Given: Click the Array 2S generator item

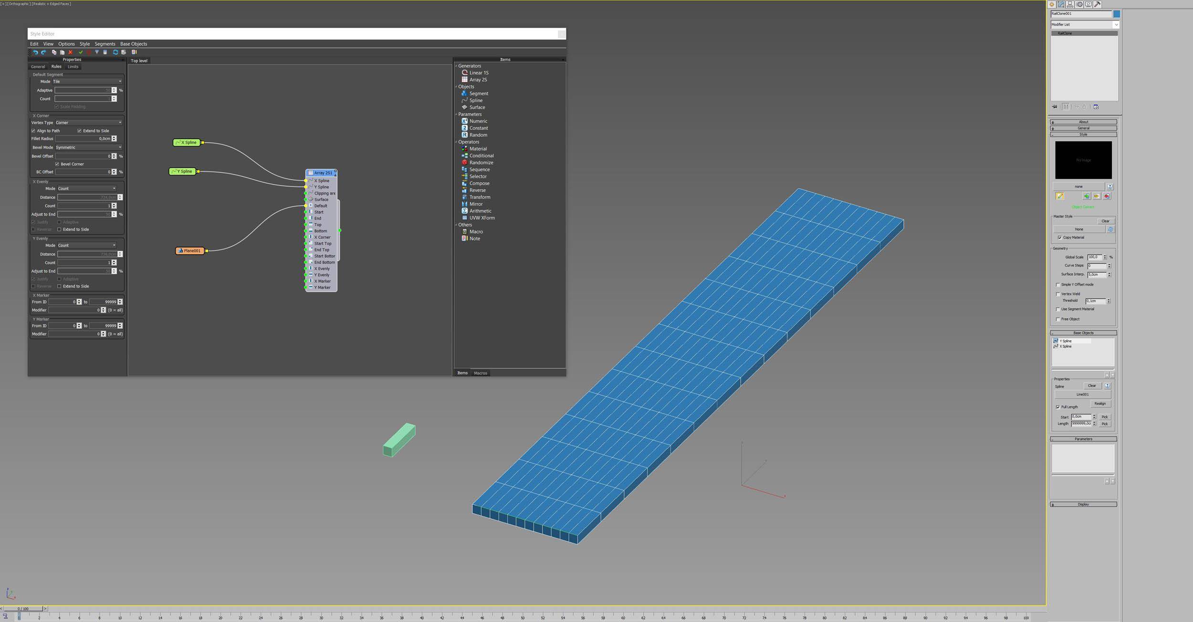Looking at the screenshot, I should tap(478, 80).
